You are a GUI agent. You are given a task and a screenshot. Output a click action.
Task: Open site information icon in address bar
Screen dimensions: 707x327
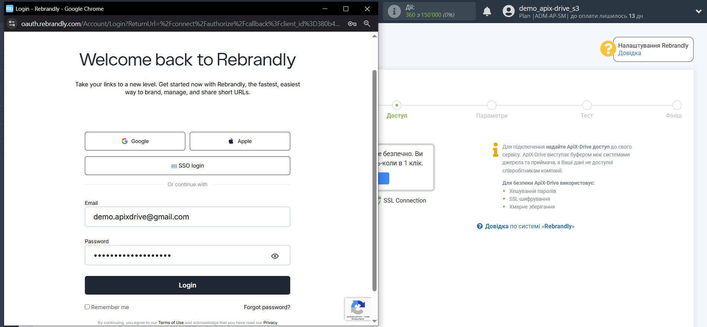tap(12, 23)
